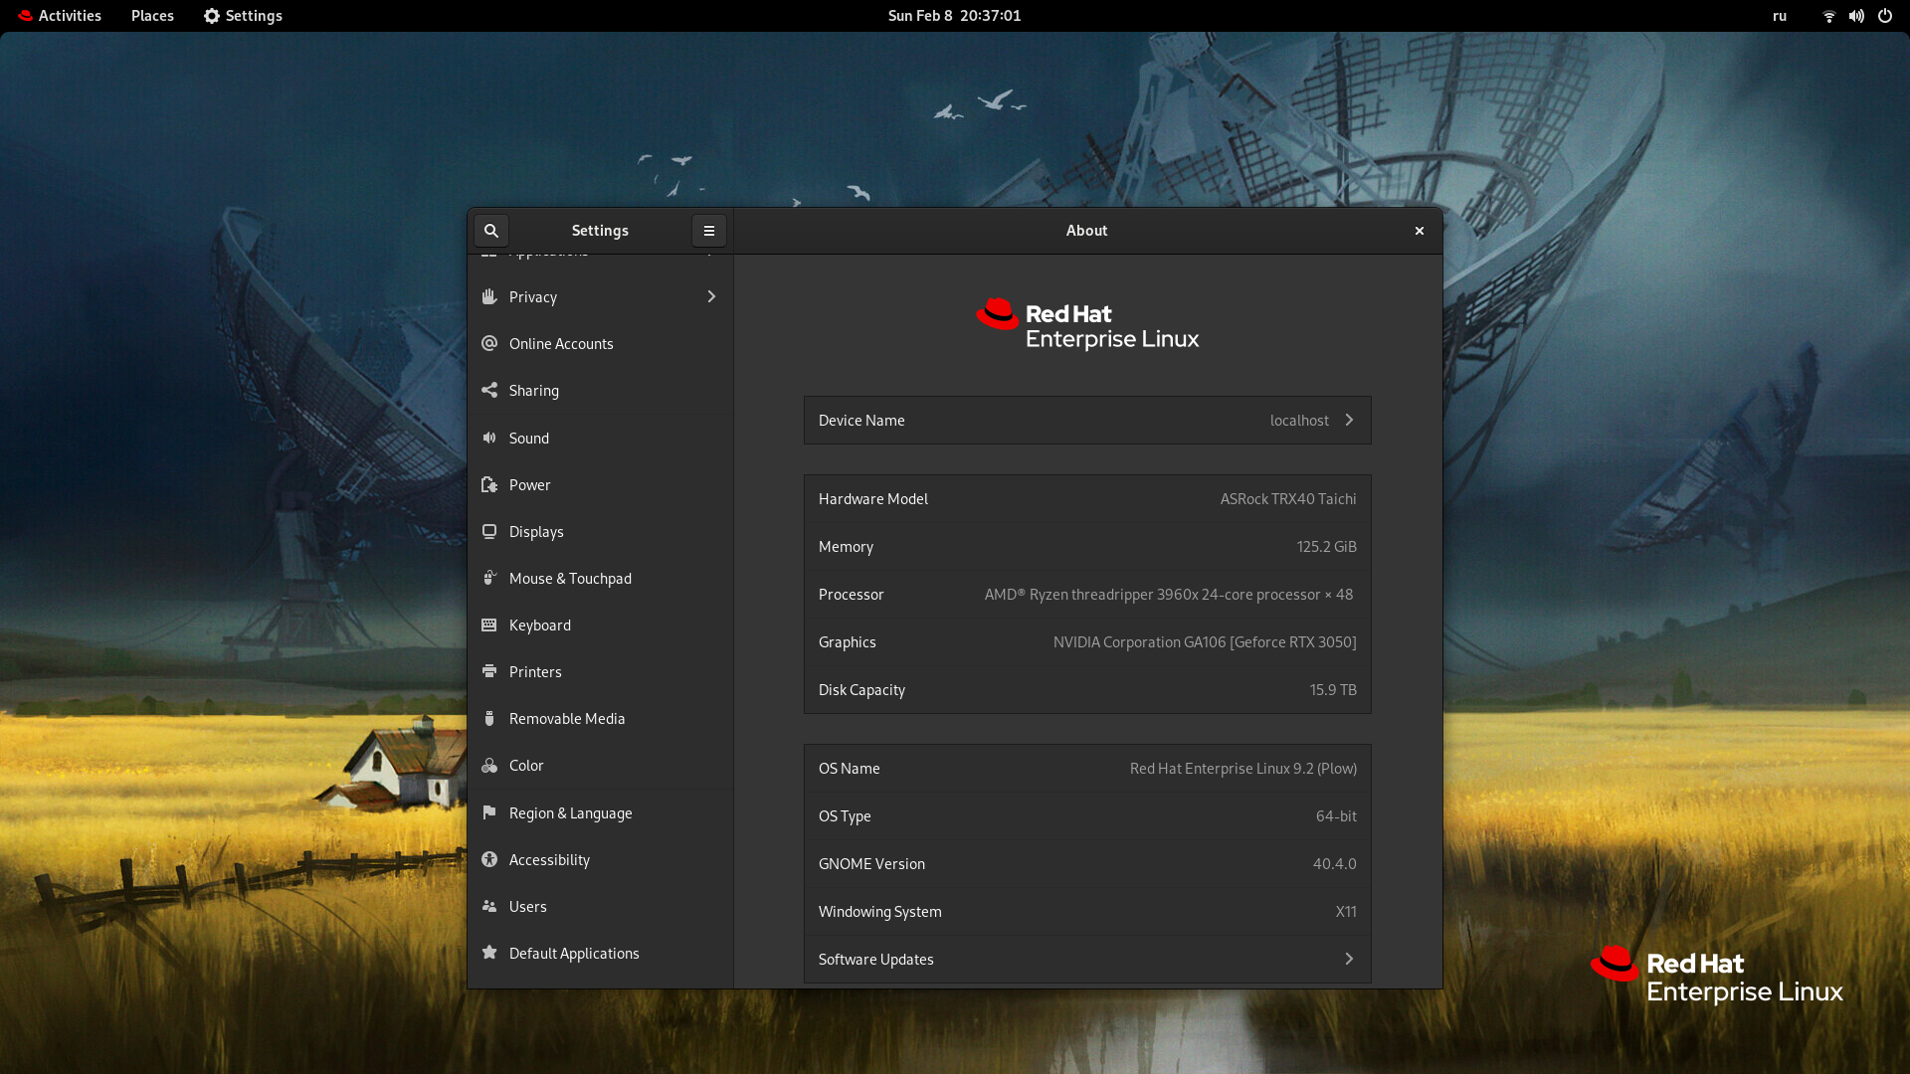The image size is (1910, 1074).
Task: Switch keyboard layout indicator ru
Action: [1780, 16]
